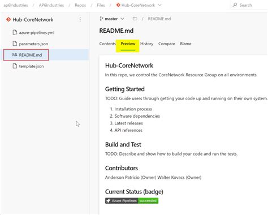Click the Search input field
Viewport: 268px width, 215px height.
click(x=249, y=5)
